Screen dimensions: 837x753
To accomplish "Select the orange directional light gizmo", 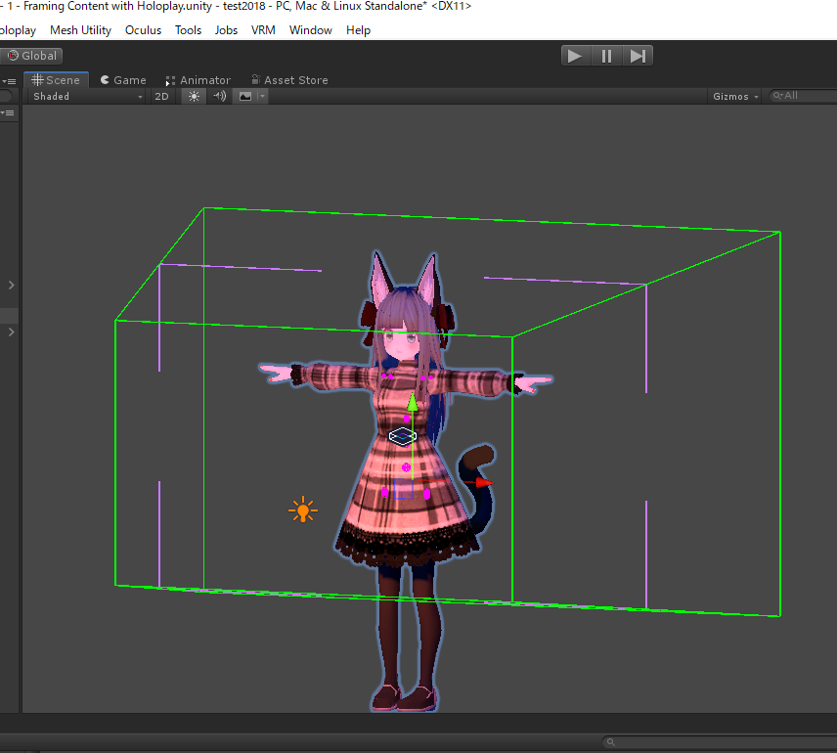I will (303, 510).
